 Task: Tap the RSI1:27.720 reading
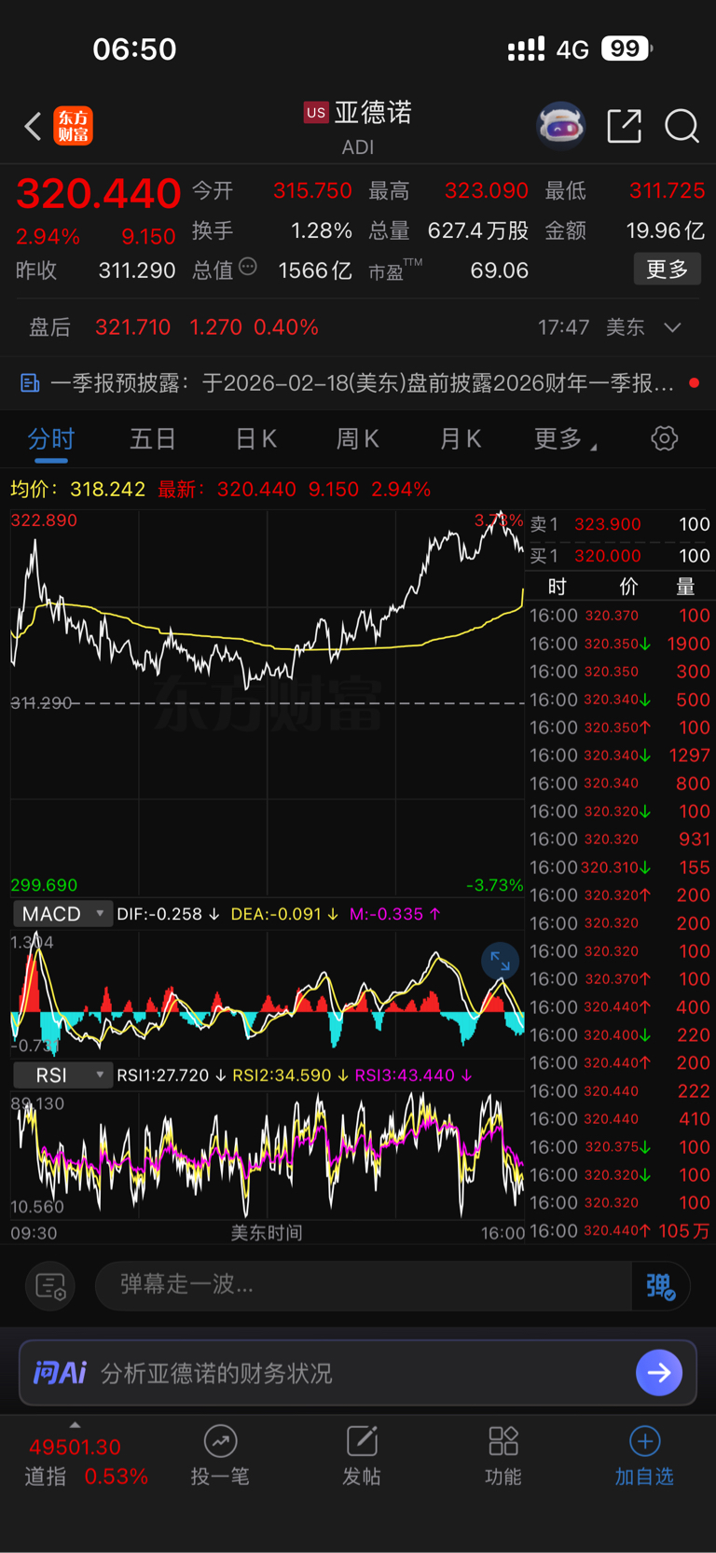pyautogui.click(x=172, y=1075)
